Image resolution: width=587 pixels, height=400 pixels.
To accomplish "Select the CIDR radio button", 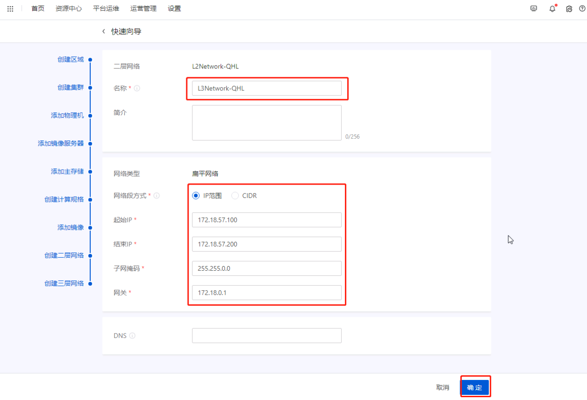I will pyautogui.click(x=235, y=195).
